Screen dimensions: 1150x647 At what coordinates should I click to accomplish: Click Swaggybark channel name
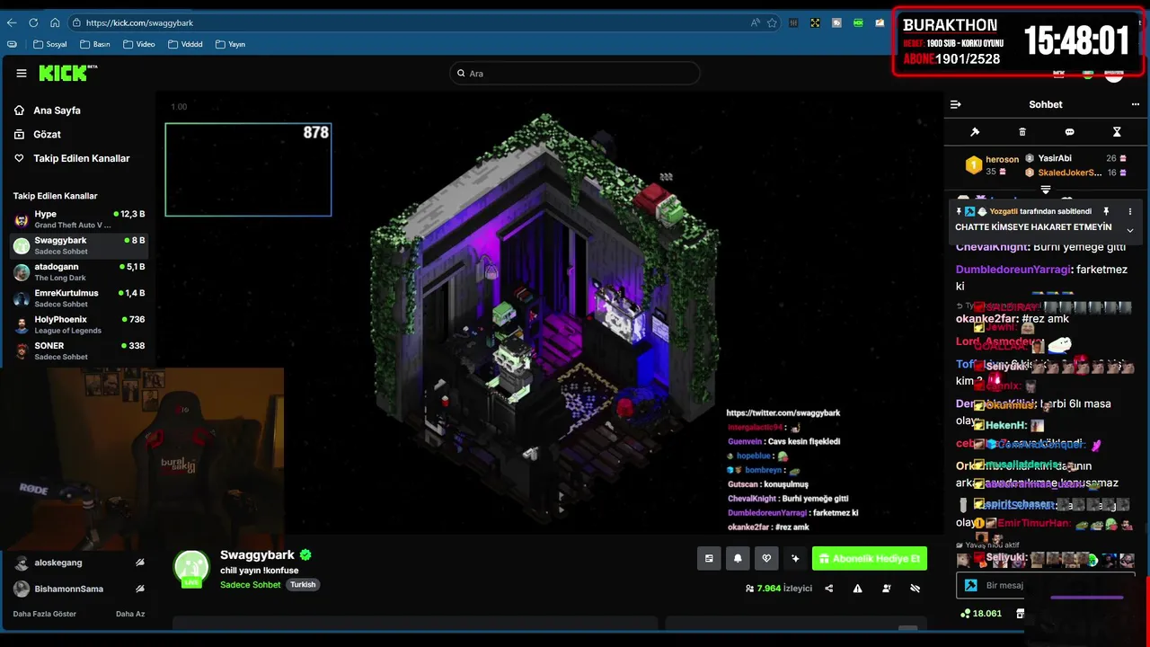point(257,555)
